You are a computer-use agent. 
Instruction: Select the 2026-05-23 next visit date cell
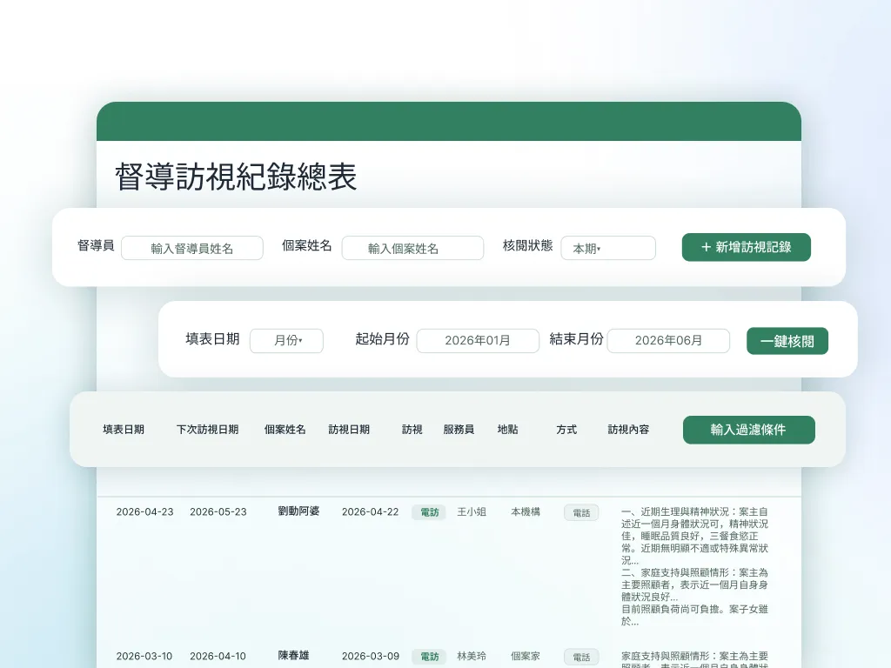tap(218, 511)
